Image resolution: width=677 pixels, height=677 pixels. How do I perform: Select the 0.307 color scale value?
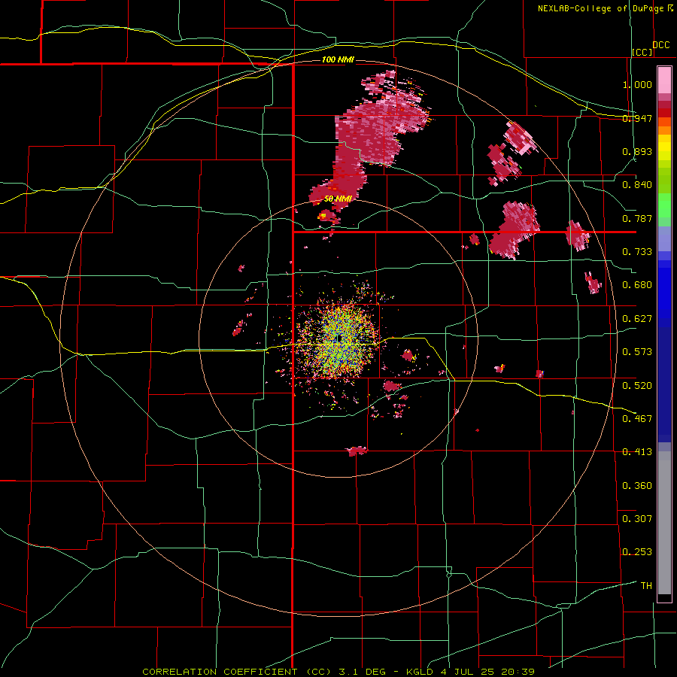pyautogui.click(x=637, y=519)
